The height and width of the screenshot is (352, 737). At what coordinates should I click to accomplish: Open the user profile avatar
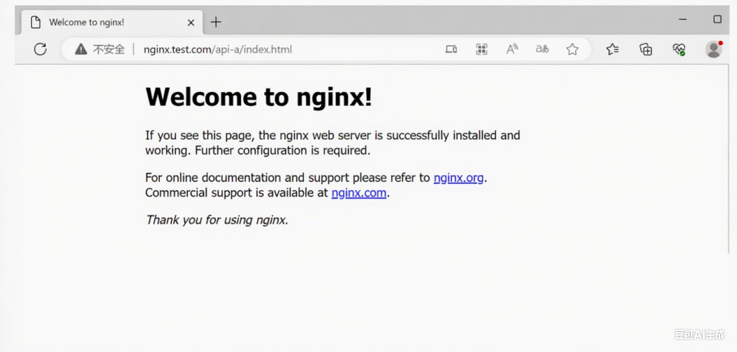pyautogui.click(x=713, y=49)
